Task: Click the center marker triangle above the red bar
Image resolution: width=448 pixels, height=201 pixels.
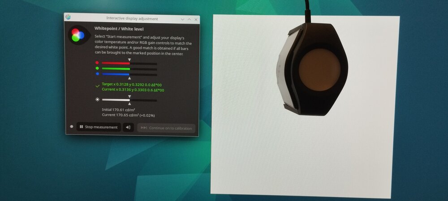Action: [x=129, y=60]
